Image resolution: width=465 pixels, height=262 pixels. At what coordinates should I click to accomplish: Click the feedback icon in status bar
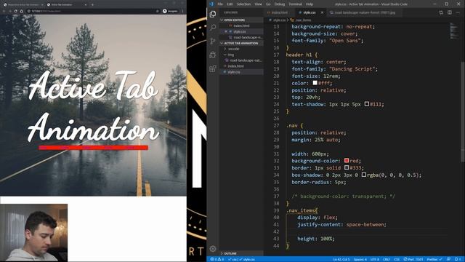click(448, 259)
